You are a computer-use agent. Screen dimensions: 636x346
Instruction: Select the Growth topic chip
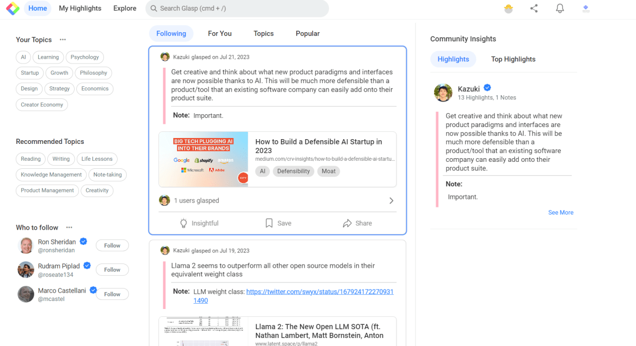point(59,73)
